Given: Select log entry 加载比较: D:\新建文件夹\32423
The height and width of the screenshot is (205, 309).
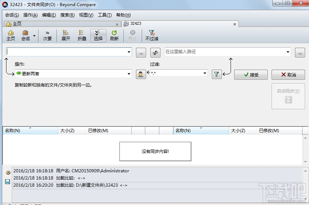Looking at the screenshot, I should point(157,185).
